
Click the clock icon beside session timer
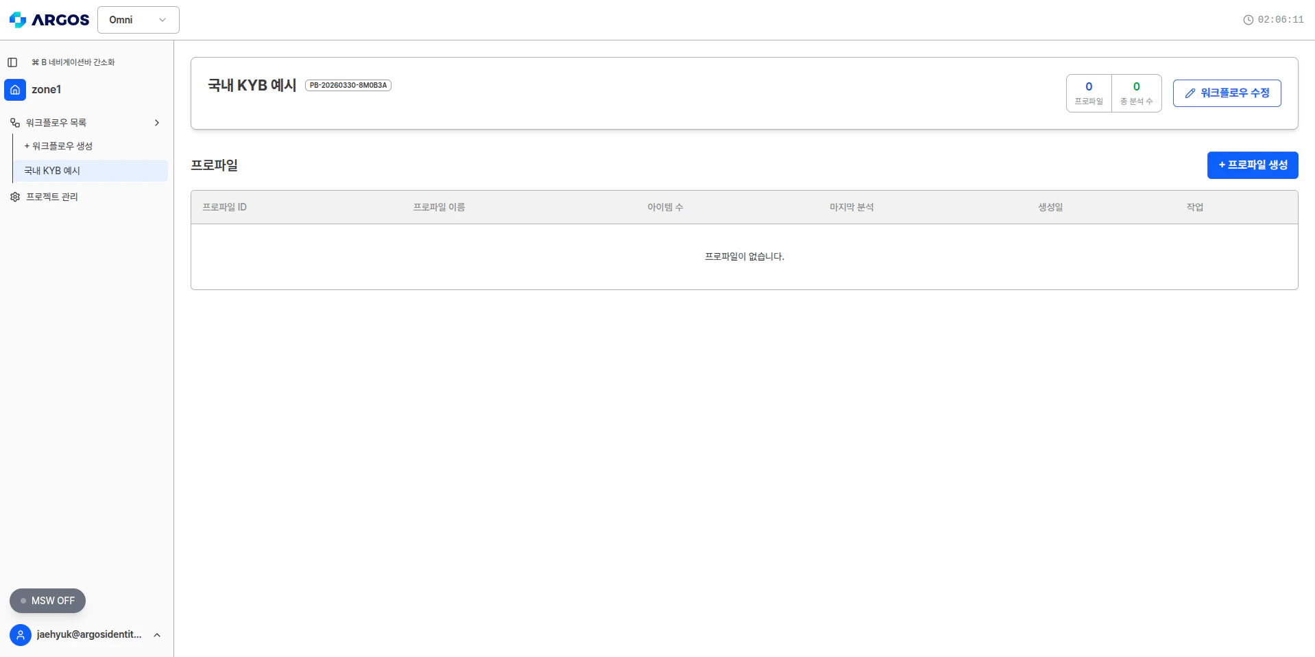(x=1248, y=20)
